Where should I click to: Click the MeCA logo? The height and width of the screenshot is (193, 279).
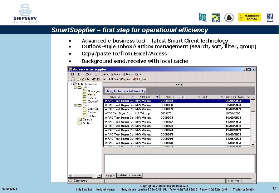[x=216, y=18]
